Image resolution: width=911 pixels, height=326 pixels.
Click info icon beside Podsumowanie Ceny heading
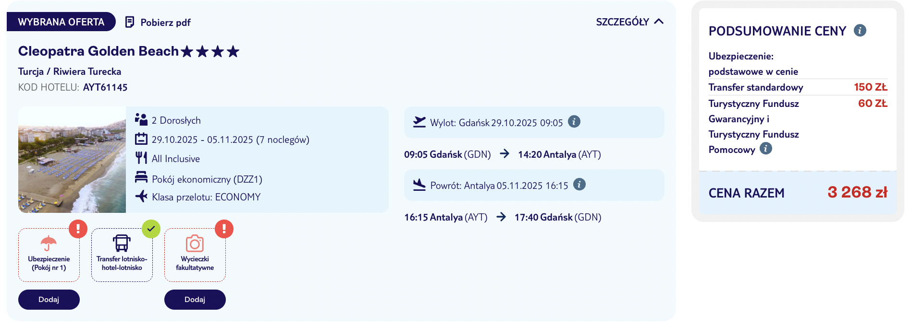860,31
